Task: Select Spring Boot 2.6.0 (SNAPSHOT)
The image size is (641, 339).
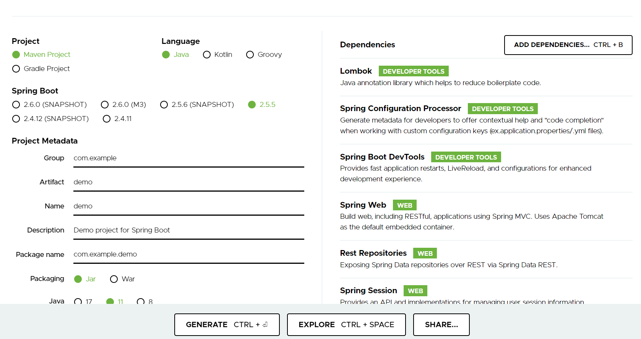Action: (49, 105)
